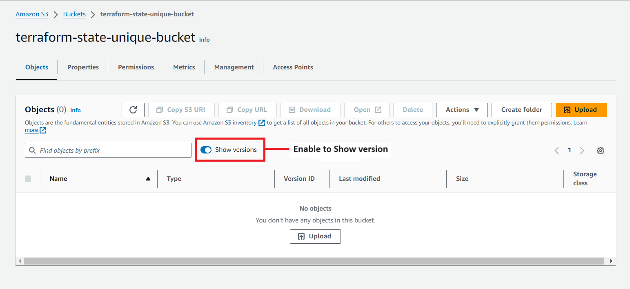
Task: Click the Copy S3 URI icon button
Action: pos(160,109)
